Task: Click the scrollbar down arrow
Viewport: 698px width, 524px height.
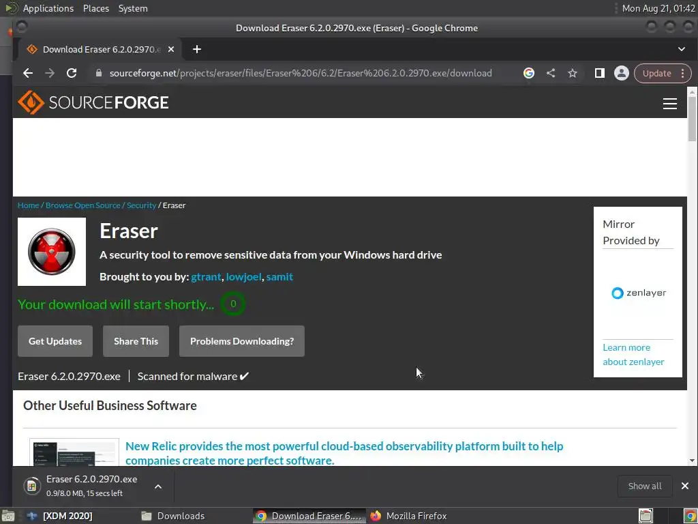Action: [x=692, y=461]
